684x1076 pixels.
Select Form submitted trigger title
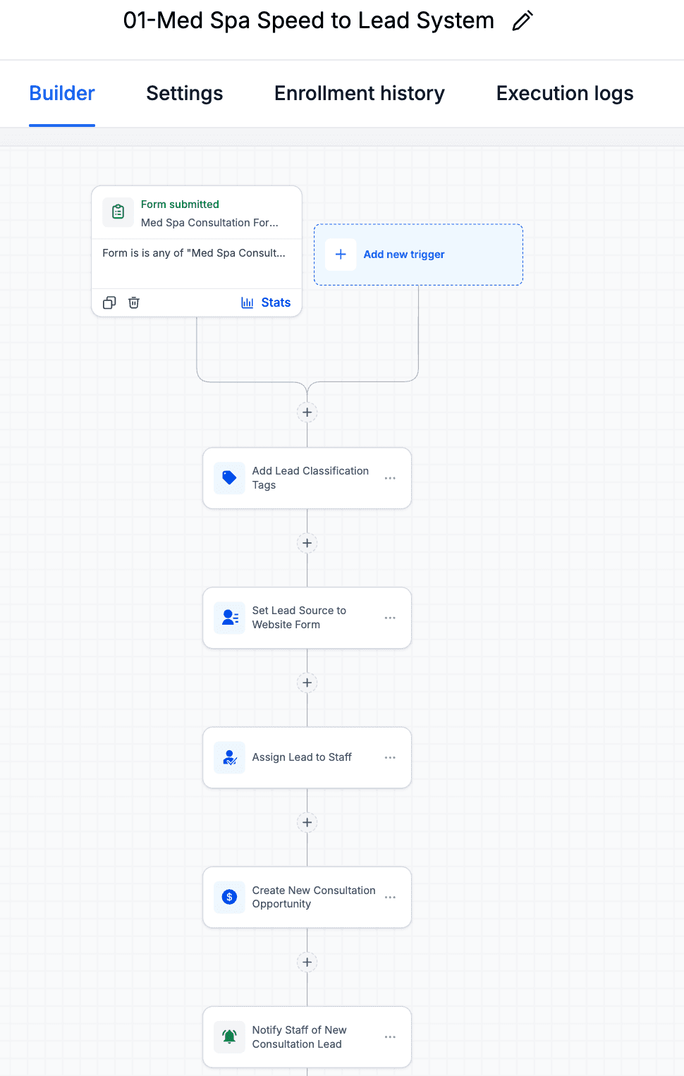[180, 204]
